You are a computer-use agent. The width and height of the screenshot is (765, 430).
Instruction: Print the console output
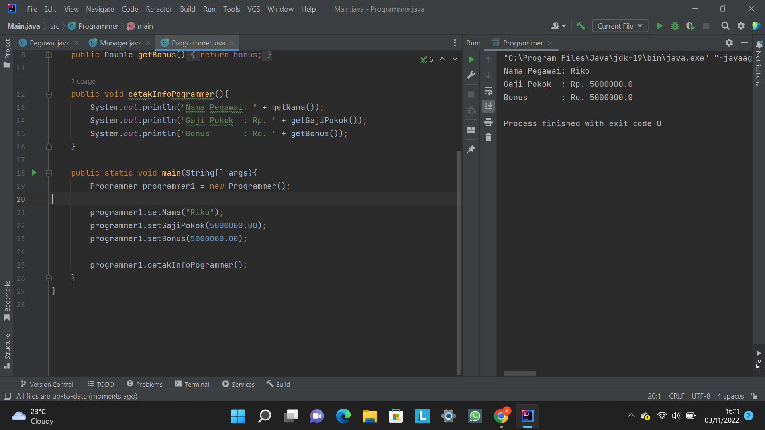(x=488, y=122)
